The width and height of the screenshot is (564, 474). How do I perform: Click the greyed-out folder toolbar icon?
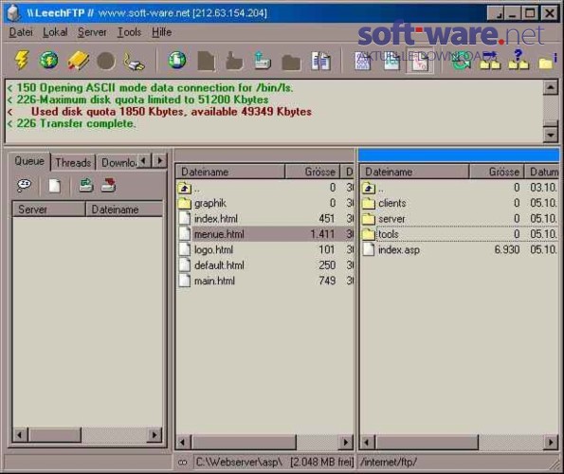coord(291,62)
